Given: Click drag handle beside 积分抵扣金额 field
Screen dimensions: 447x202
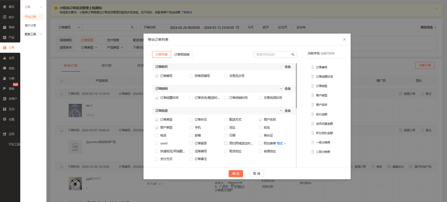Looking at the screenshot, I should (313, 133).
